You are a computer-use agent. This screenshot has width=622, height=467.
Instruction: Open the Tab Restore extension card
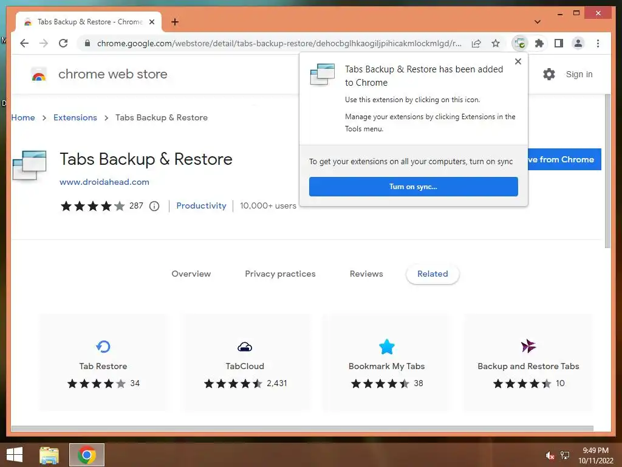click(103, 362)
